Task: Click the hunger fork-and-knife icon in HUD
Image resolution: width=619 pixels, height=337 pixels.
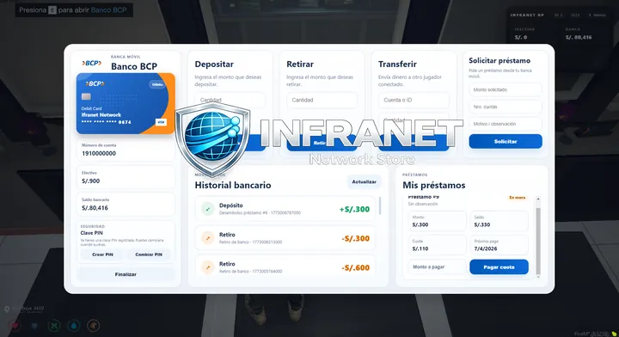Action: tap(54, 326)
